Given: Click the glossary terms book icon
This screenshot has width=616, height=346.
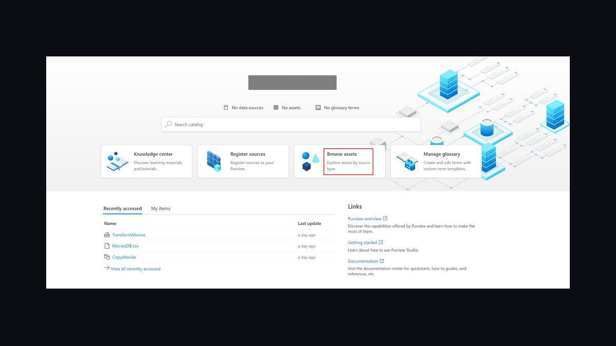Looking at the screenshot, I should [x=318, y=108].
